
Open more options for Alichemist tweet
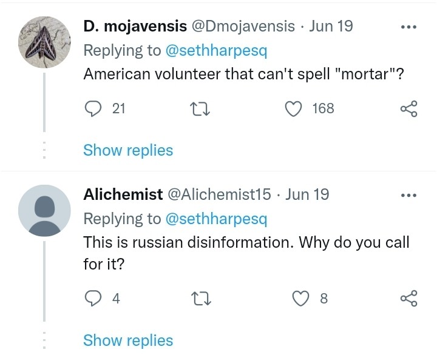[x=408, y=195]
